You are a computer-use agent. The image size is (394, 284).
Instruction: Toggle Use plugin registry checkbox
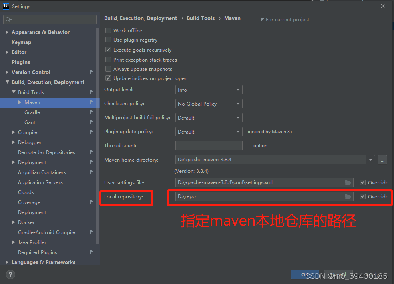click(108, 40)
